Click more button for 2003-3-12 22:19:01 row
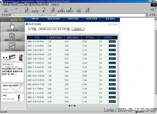The height and width of the screenshot is (114, 157). (112, 41)
